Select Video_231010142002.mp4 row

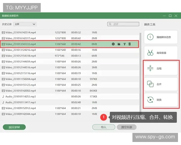pos(70,91)
